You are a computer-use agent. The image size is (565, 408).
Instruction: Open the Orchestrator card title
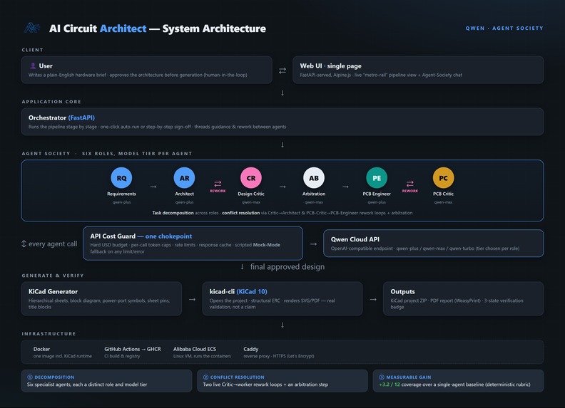(x=61, y=117)
